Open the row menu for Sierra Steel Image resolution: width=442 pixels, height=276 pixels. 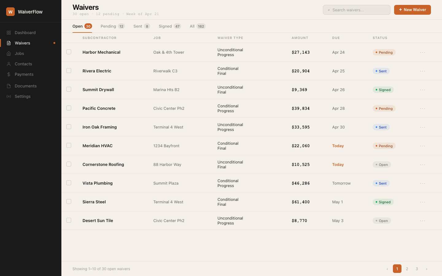point(423,202)
